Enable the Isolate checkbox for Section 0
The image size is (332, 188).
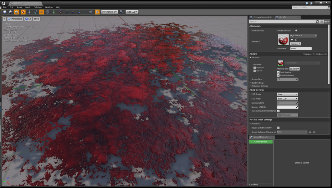(x=255, y=71)
